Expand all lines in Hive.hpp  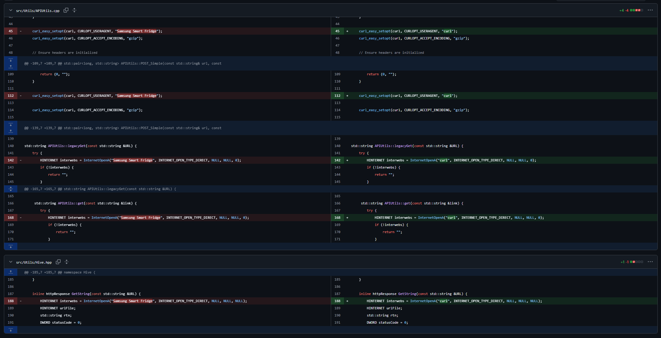click(67, 262)
